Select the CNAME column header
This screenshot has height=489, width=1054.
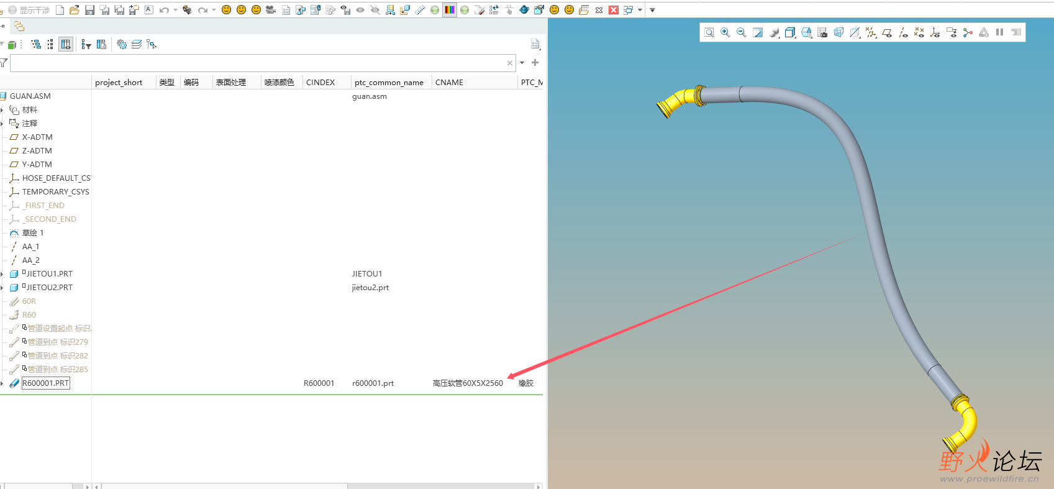click(x=475, y=82)
